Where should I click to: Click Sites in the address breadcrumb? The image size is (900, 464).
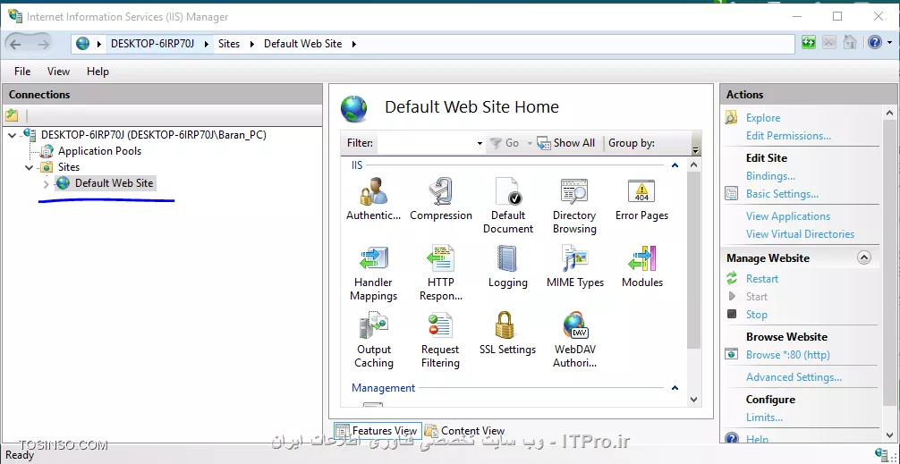pos(229,44)
